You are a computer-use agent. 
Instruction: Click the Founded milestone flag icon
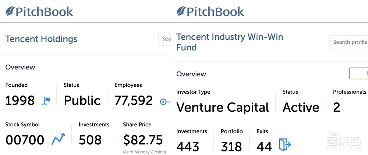click(x=46, y=101)
